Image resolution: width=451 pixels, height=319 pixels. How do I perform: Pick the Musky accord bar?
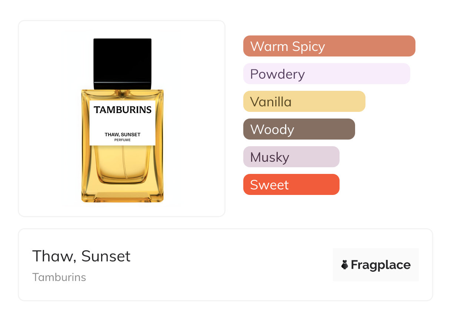(x=291, y=157)
